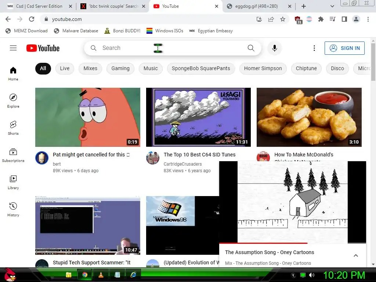Viewport: 376px width, 282px height.
Task: Open CartridgeCrusaders channel name
Action: 183,164
